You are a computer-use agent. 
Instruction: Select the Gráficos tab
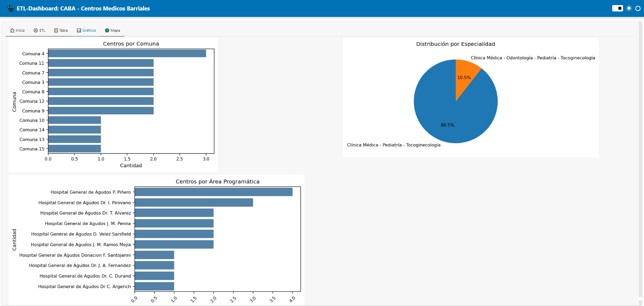86,30
